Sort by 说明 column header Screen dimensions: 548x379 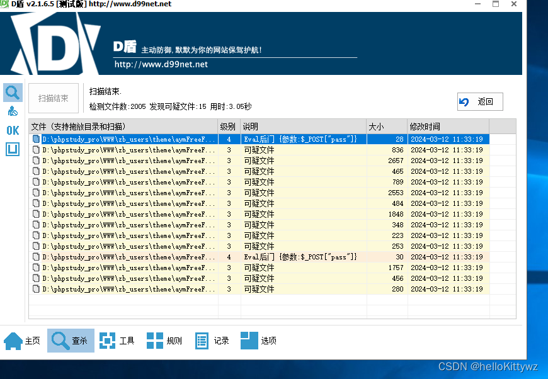point(304,127)
